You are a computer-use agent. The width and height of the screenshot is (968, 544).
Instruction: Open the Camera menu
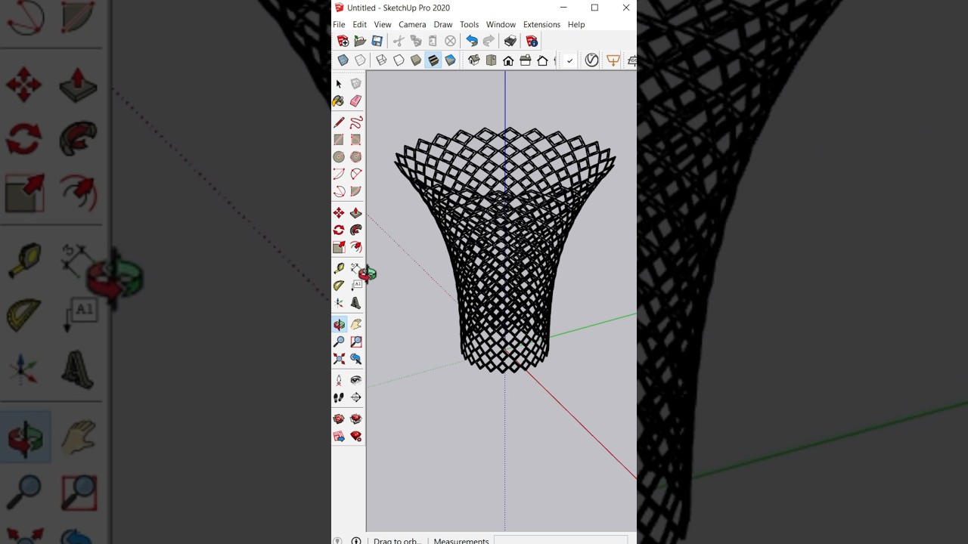412,25
